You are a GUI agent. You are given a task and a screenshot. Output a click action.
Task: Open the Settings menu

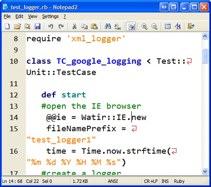[x=50, y=16]
